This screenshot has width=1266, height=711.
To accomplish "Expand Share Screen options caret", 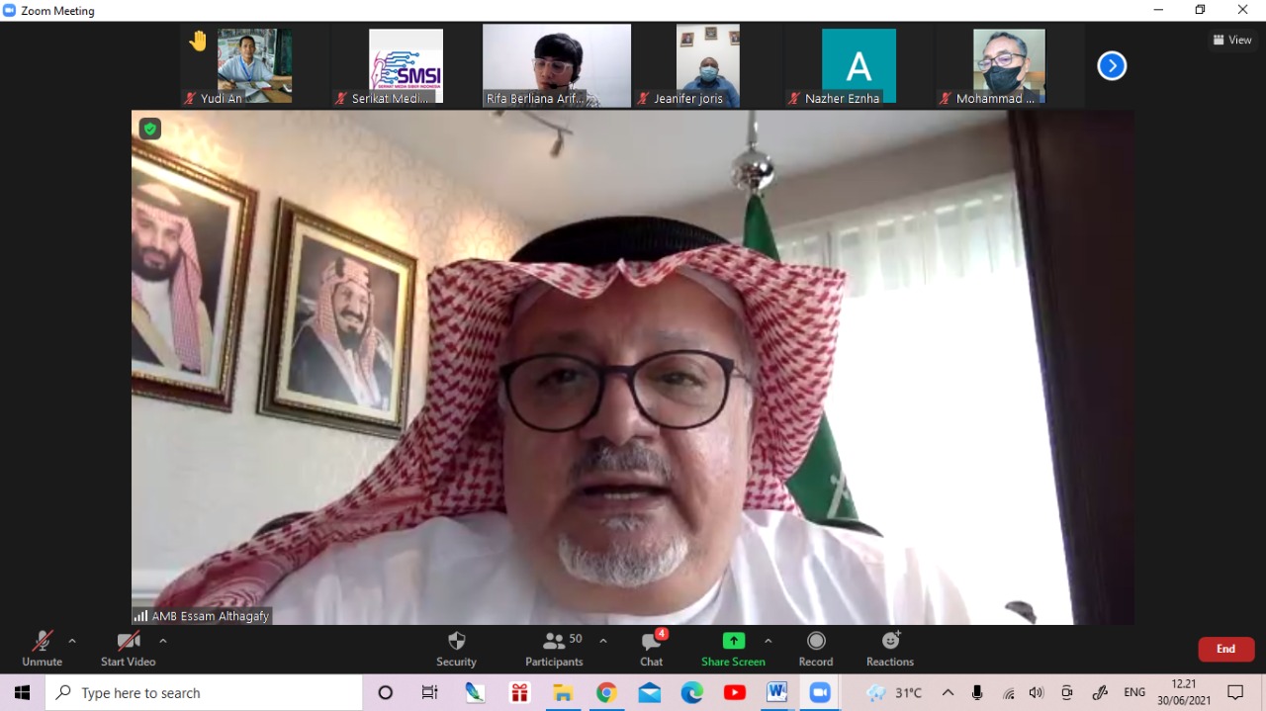I will point(768,641).
